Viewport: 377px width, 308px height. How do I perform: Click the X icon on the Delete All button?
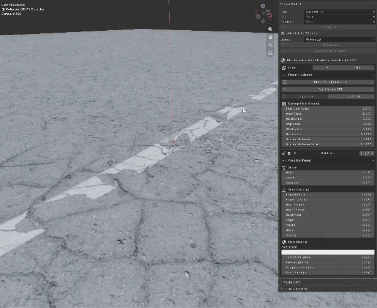click(331, 97)
